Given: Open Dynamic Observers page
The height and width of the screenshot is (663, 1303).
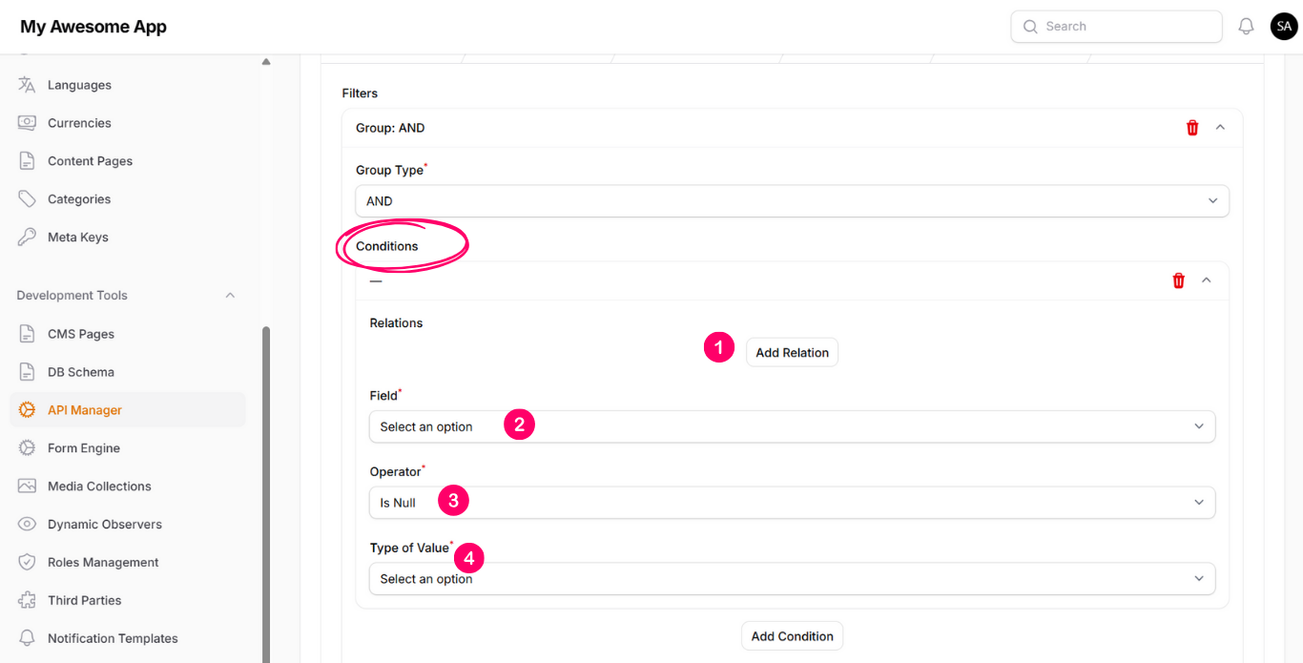Looking at the screenshot, I should pos(105,525).
